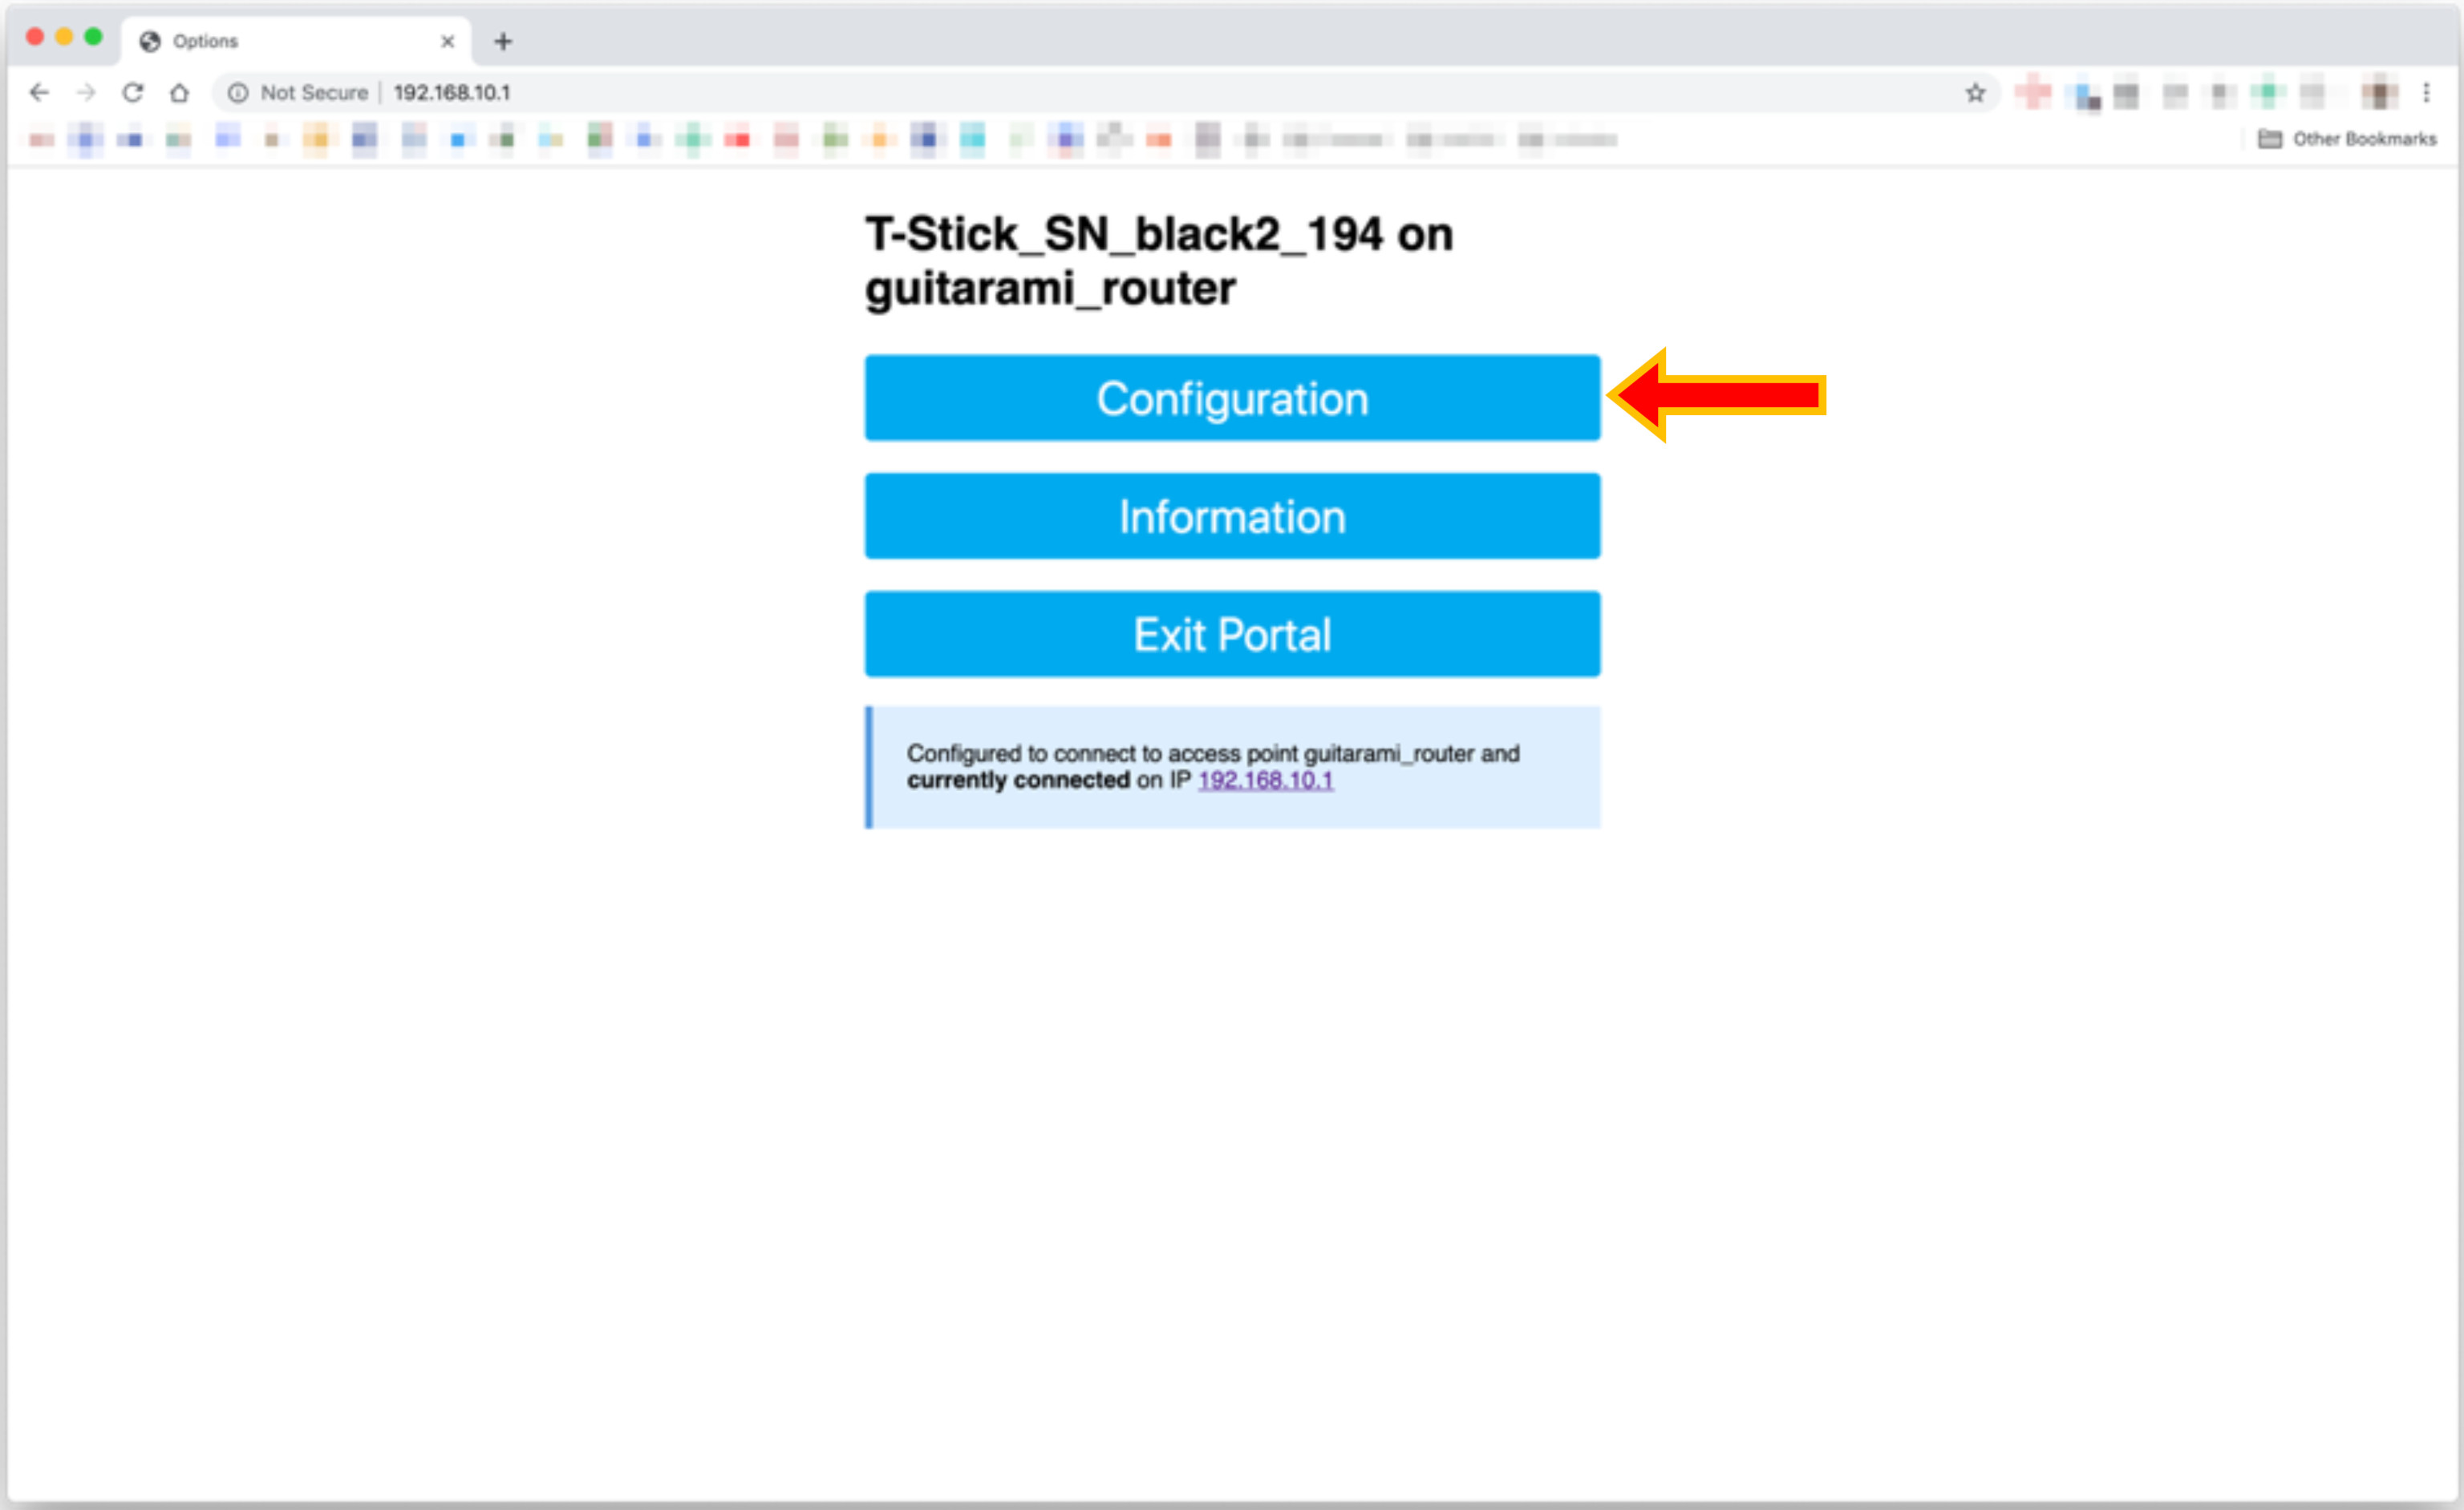Viewport: 2464px width, 1510px height.
Task: Open the Information page
Action: (x=1232, y=517)
